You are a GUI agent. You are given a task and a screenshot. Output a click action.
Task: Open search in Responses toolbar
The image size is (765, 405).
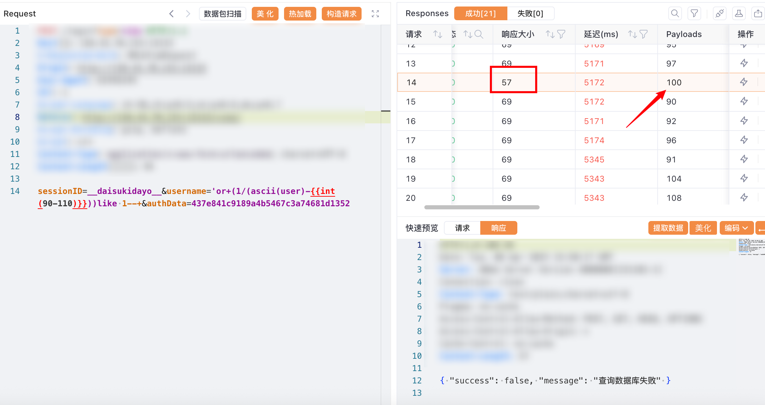675,14
